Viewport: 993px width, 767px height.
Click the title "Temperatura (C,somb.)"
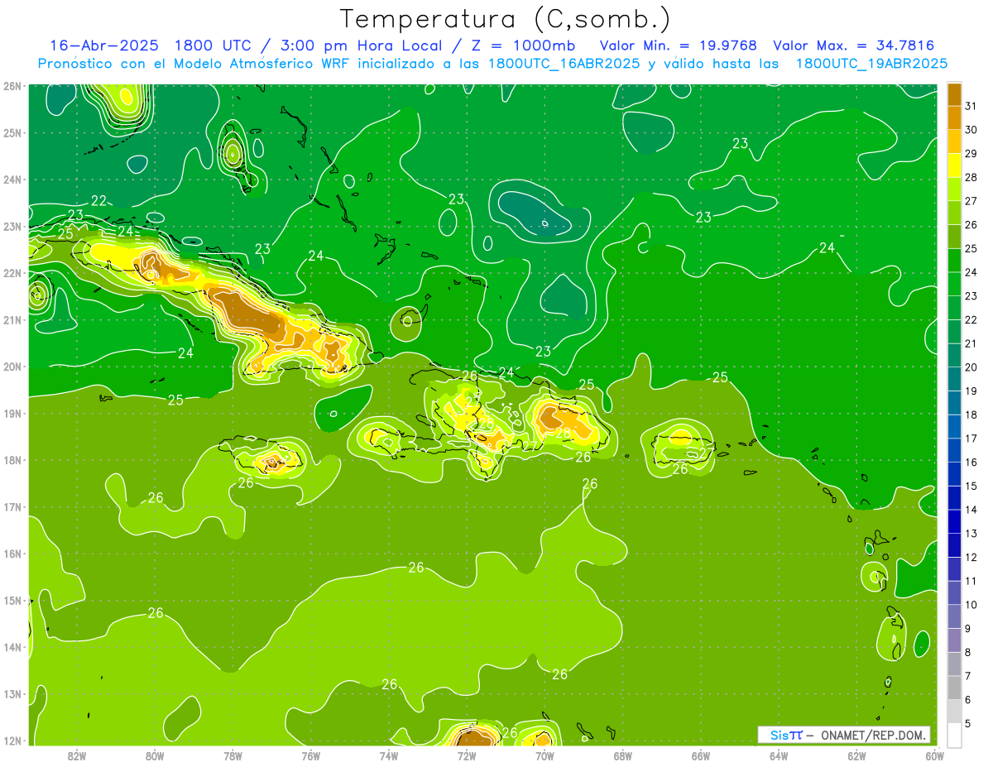click(x=506, y=19)
